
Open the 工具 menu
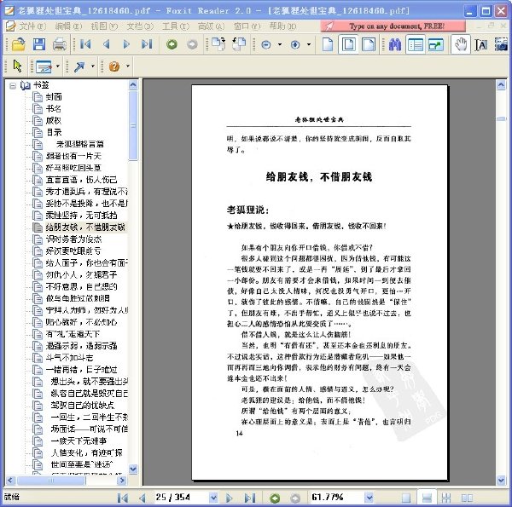[x=176, y=26]
